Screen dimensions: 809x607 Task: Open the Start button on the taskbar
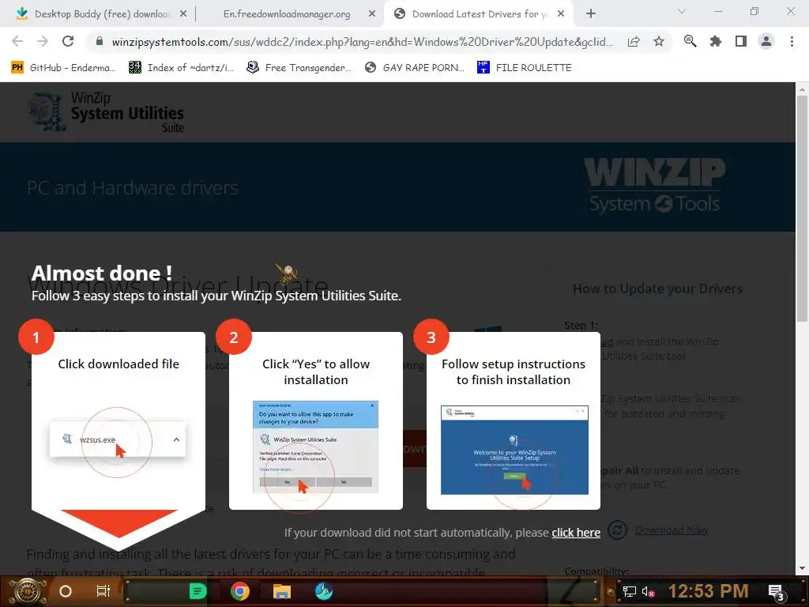click(28, 591)
